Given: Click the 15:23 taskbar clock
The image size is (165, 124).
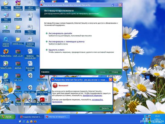Looking at the screenshot, I should pos(157,116).
